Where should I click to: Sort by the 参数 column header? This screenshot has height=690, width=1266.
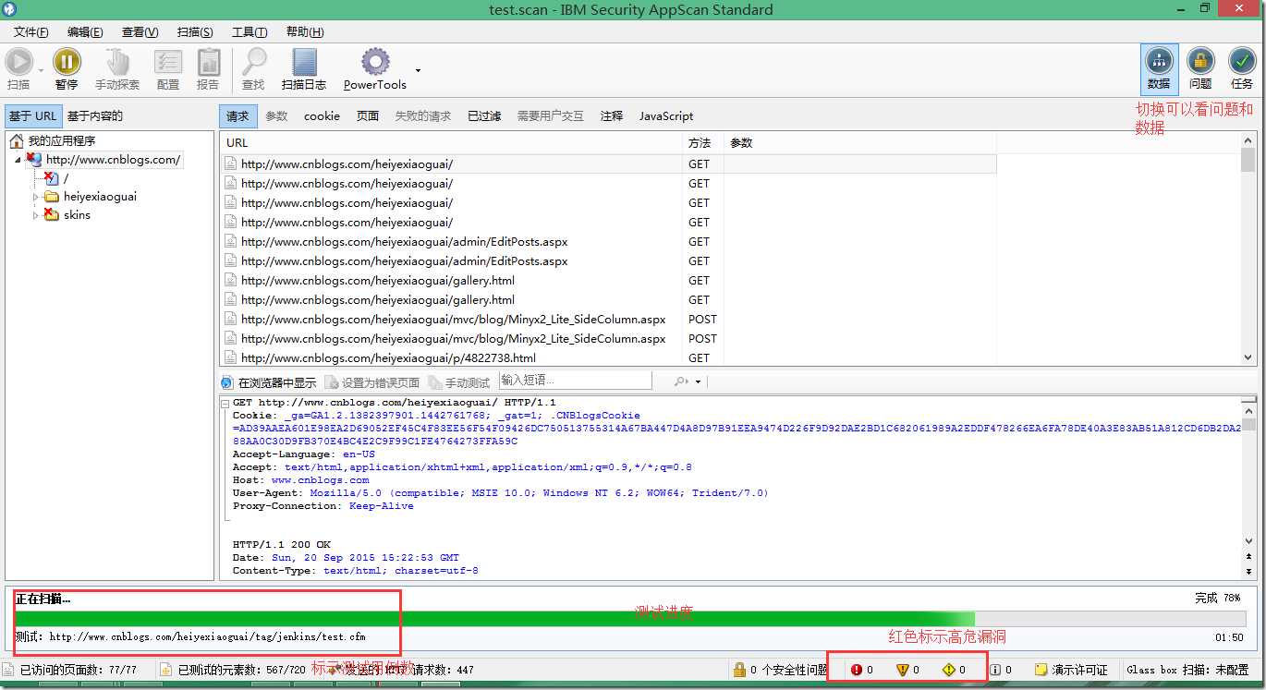pyautogui.click(x=860, y=143)
